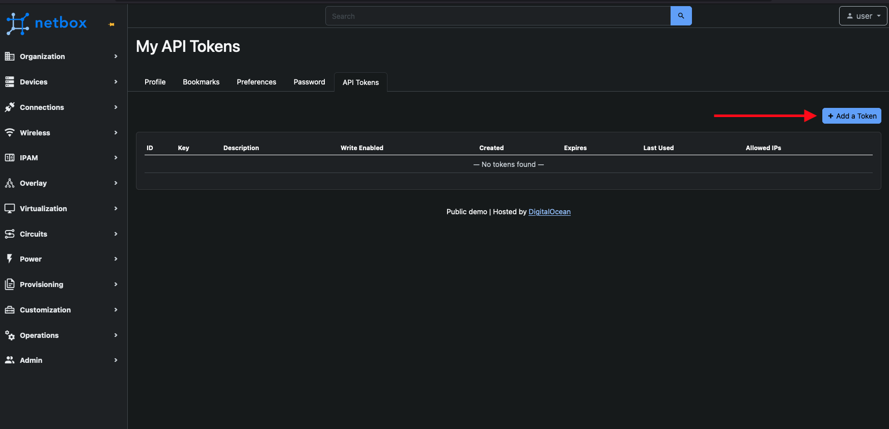Click the Description column header
The width and height of the screenshot is (889, 429).
pyautogui.click(x=241, y=148)
